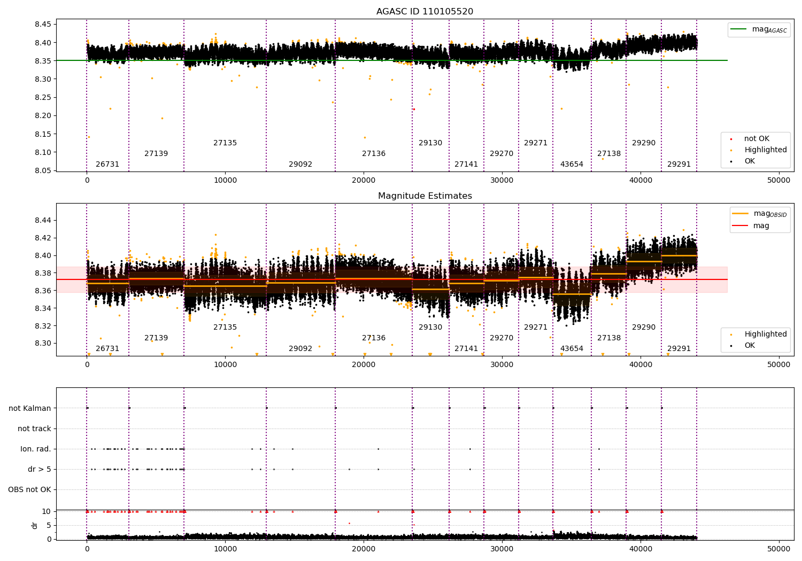Click the 'Ion. rad.' axis label
The image size is (802, 561).
click(36, 449)
